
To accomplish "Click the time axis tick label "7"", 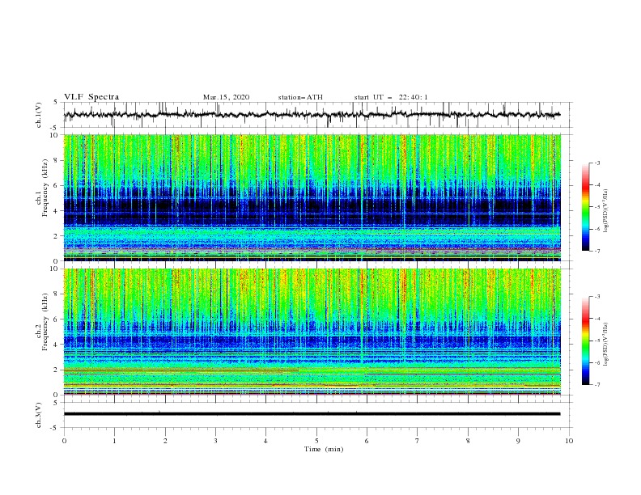I will [418, 441].
